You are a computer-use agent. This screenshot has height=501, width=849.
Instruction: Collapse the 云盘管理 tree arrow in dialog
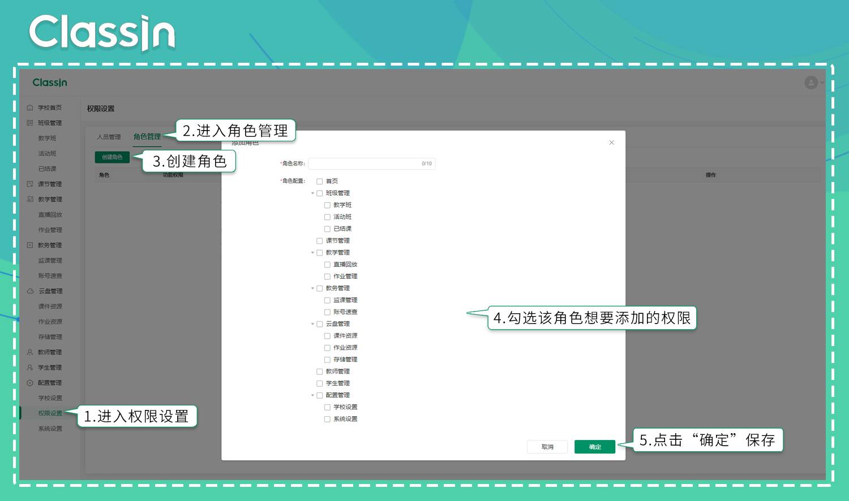tap(312, 324)
